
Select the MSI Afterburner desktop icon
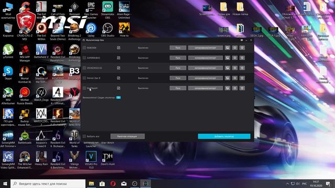[x=8, y=96]
